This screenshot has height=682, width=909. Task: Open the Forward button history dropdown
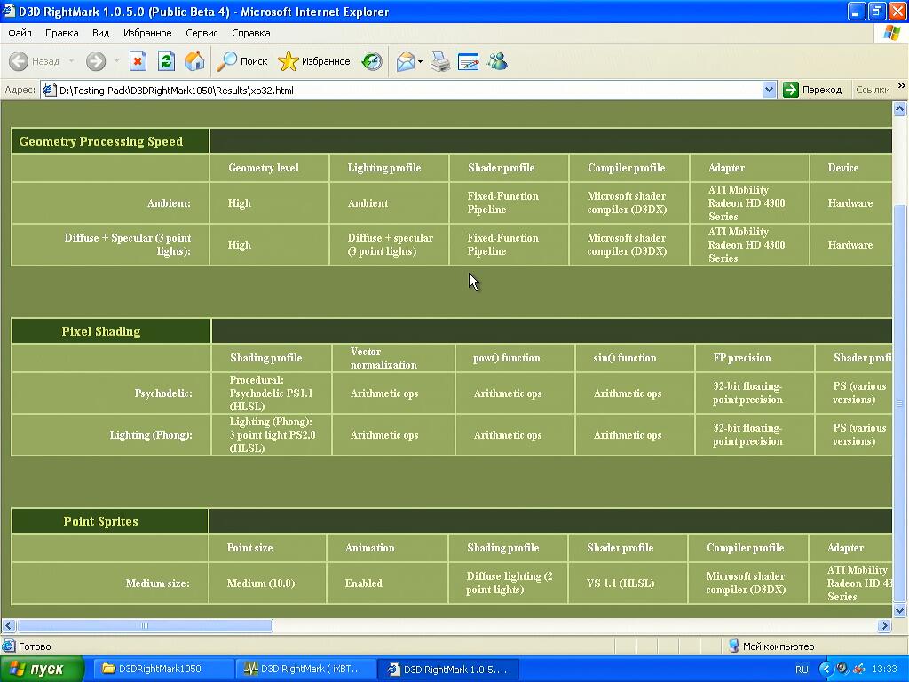(116, 61)
